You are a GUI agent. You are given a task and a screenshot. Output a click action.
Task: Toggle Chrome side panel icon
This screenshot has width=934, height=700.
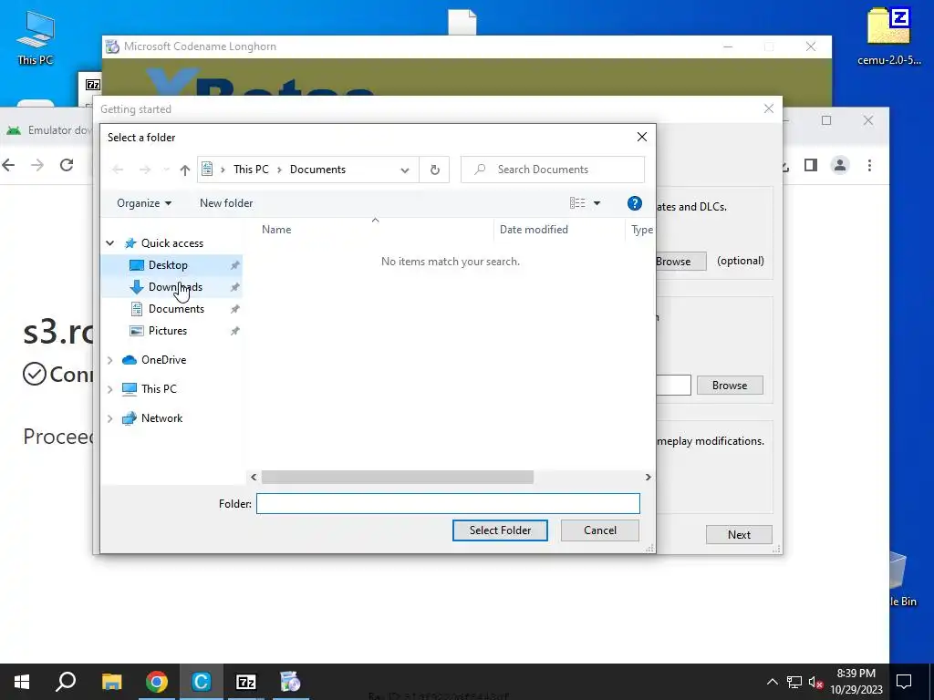pyautogui.click(x=811, y=165)
